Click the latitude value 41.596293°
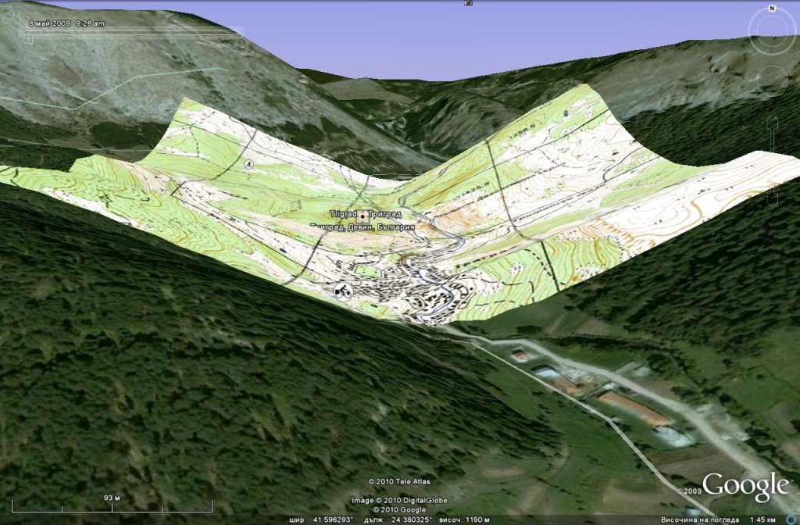Image resolution: width=800 pixels, height=525 pixels. tap(333, 520)
